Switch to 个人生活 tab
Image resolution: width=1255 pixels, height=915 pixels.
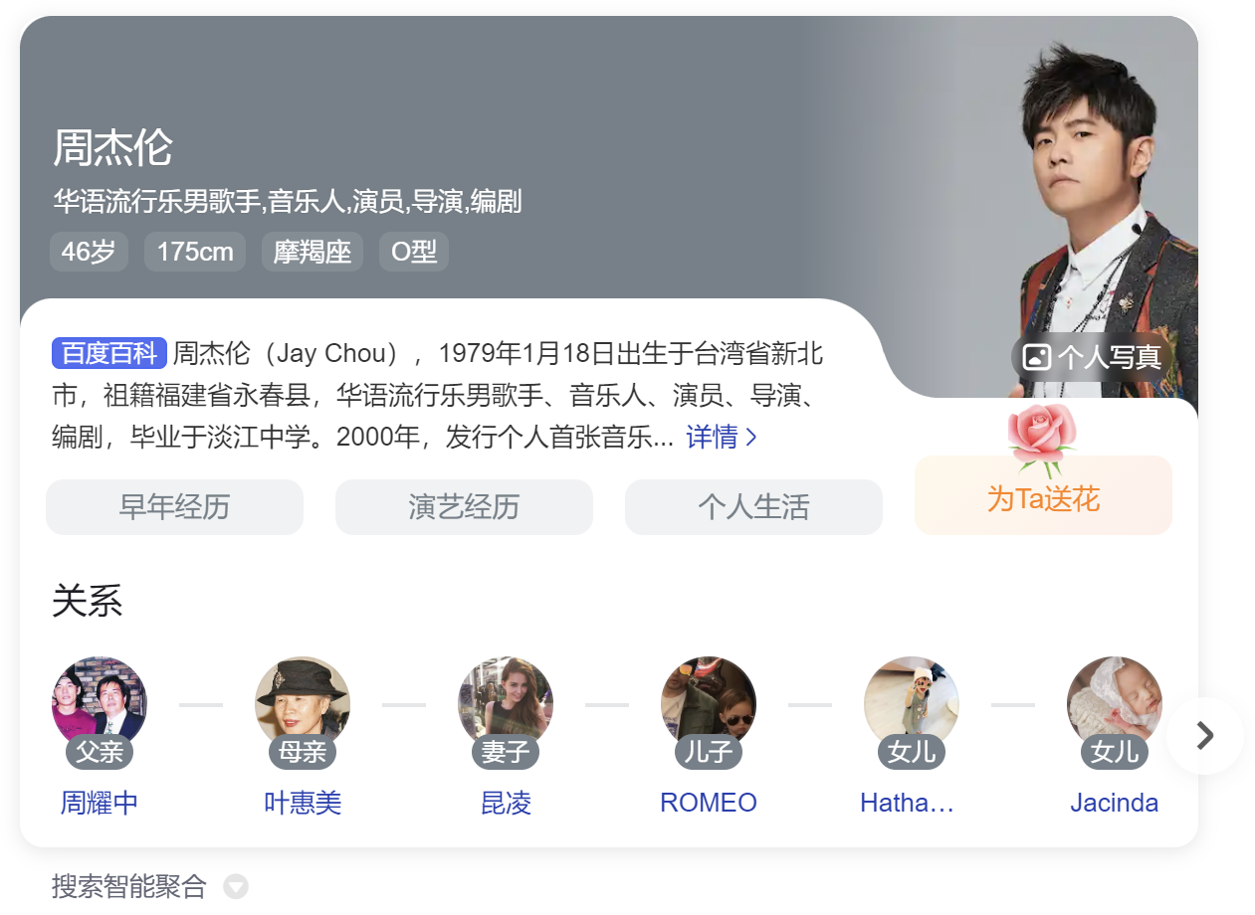(x=753, y=507)
